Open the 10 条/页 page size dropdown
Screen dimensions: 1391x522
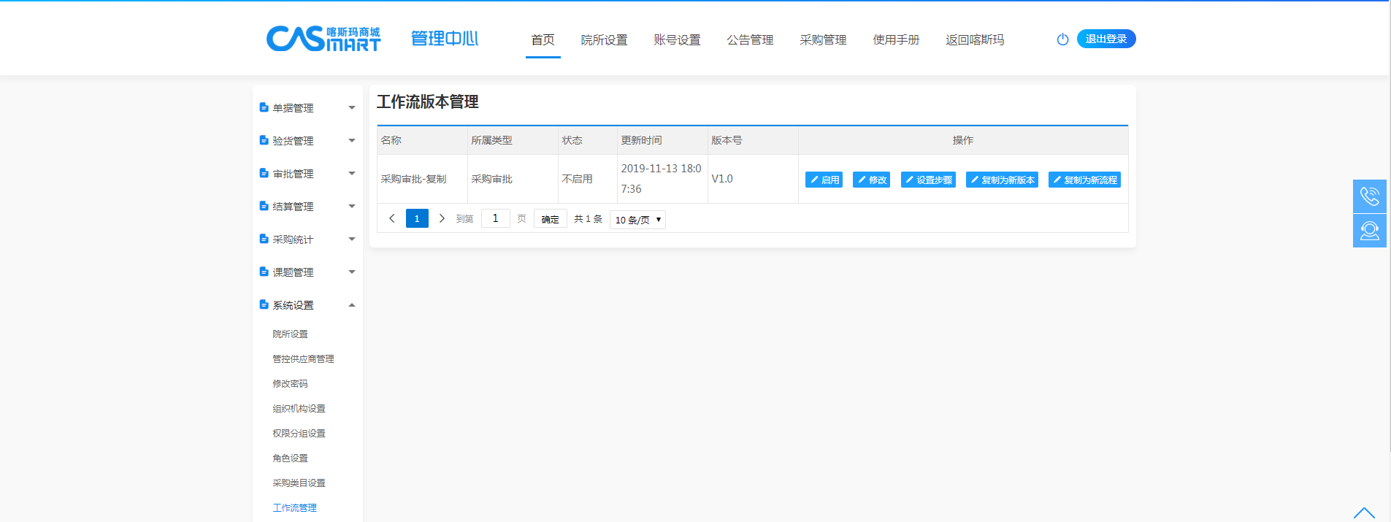click(637, 220)
